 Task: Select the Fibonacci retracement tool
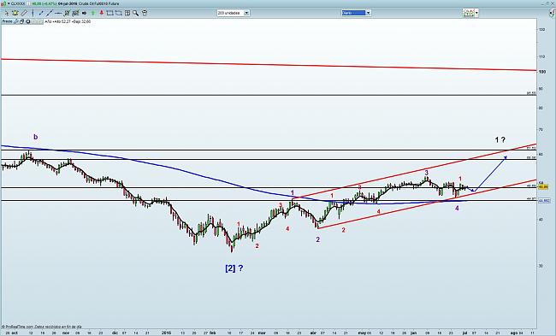[x=67, y=13]
